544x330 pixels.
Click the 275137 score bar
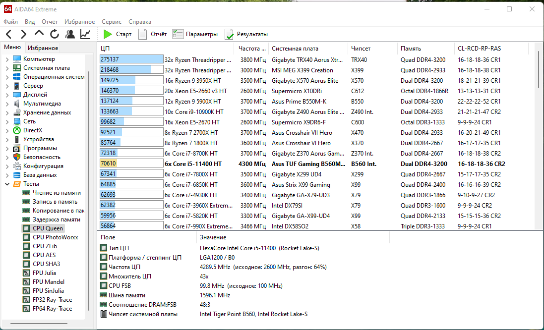tap(131, 59)
